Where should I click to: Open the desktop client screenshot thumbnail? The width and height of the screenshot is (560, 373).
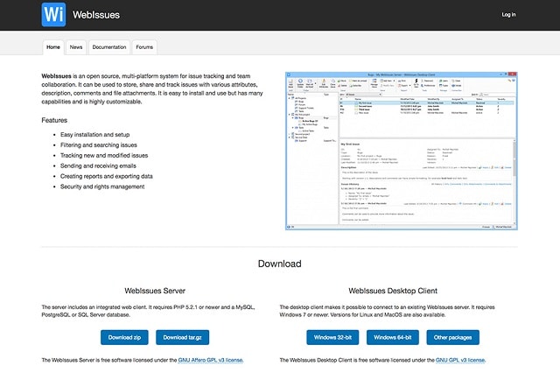coord(402,151)
